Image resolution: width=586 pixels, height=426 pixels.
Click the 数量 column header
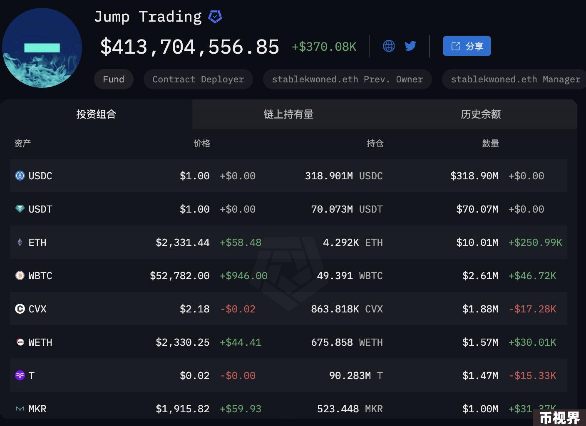click(490, 144)
